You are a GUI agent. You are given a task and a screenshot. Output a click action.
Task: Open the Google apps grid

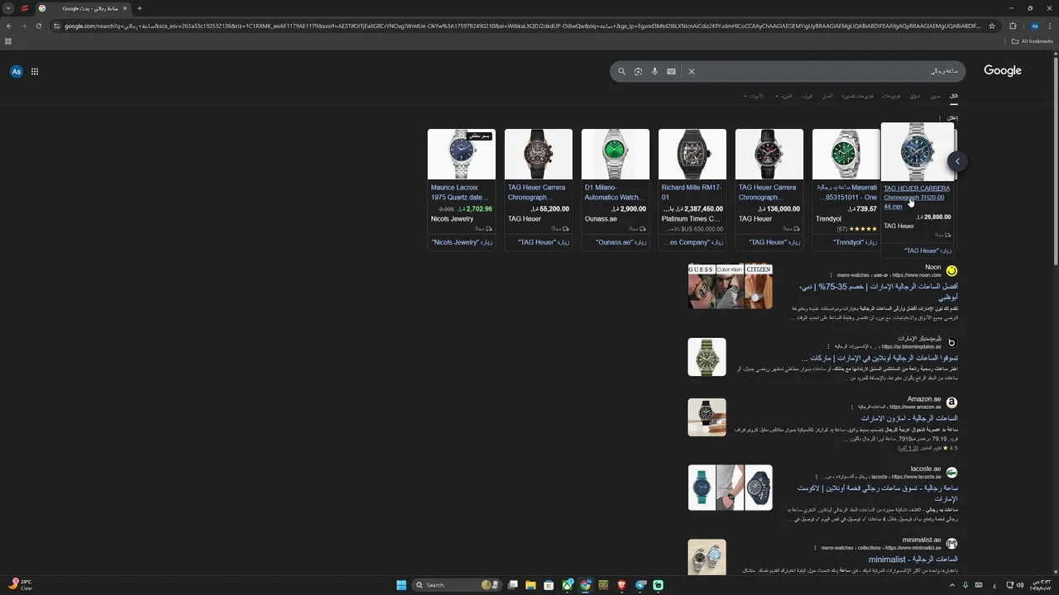35,72
